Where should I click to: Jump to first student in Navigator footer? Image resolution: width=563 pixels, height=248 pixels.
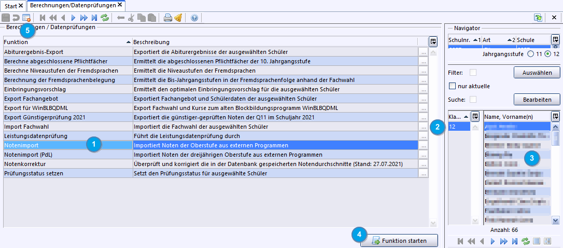pyautogui.click(x=460, y=241)
